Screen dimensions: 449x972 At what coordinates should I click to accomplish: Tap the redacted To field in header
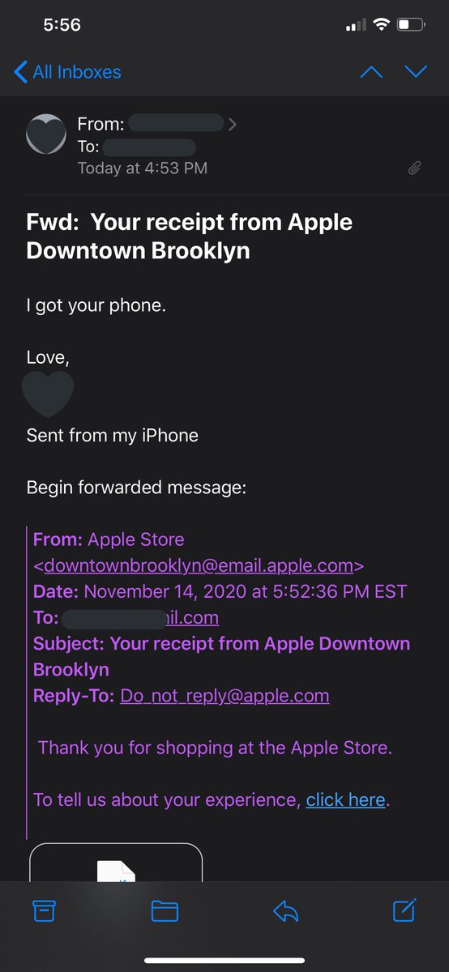[149, 147]
